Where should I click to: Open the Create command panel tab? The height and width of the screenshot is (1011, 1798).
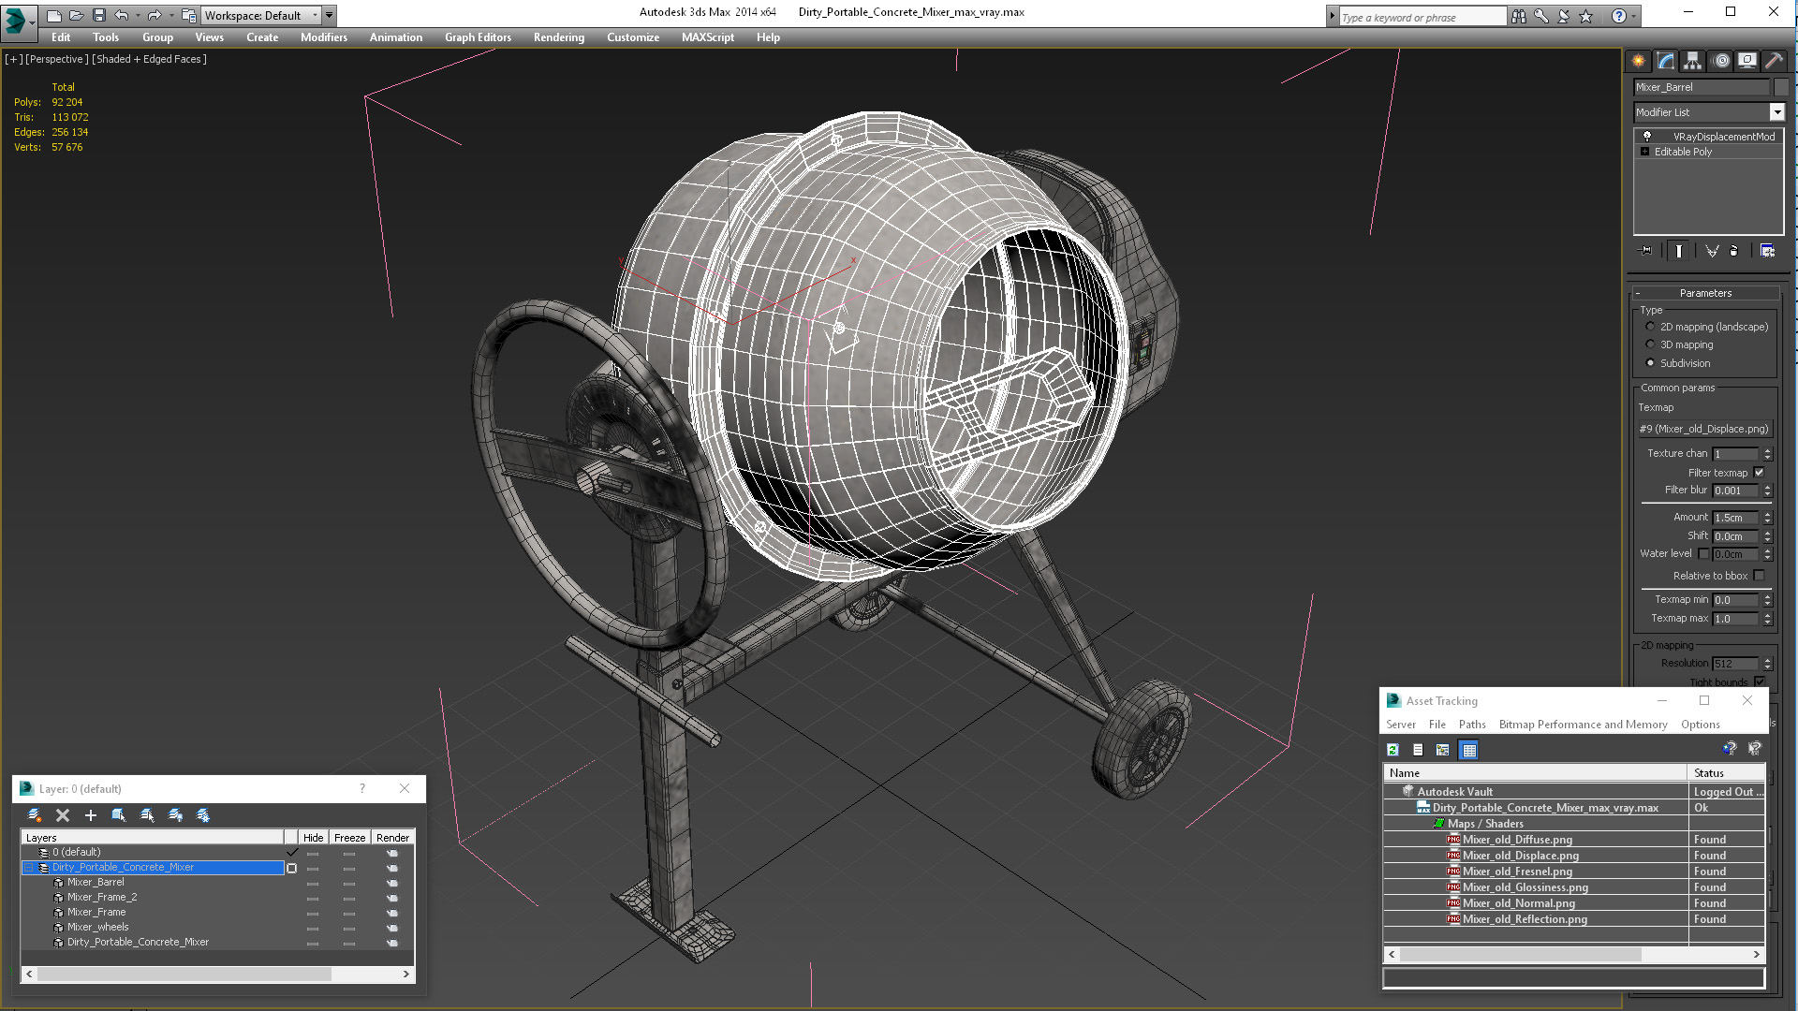[x=1639, y=61]
